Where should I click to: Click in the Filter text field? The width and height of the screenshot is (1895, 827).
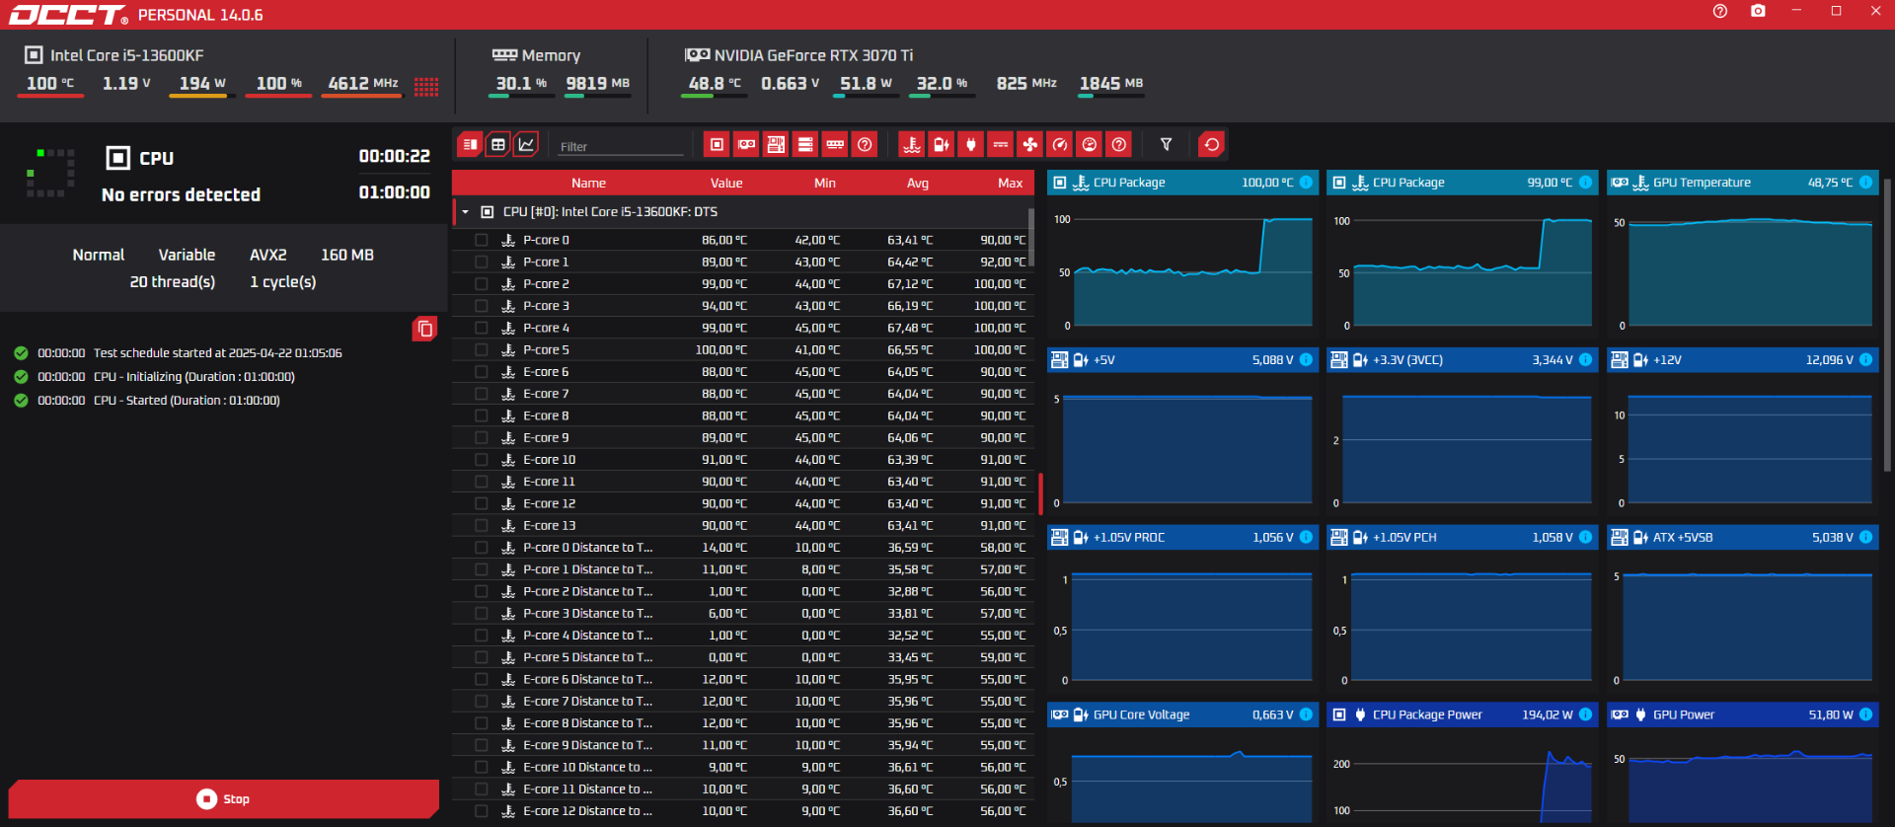click(x=620, y=146)
